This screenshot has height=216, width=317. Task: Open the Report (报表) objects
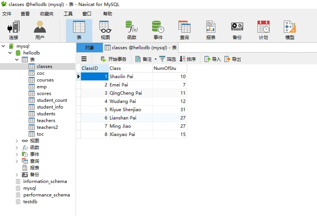211,30
